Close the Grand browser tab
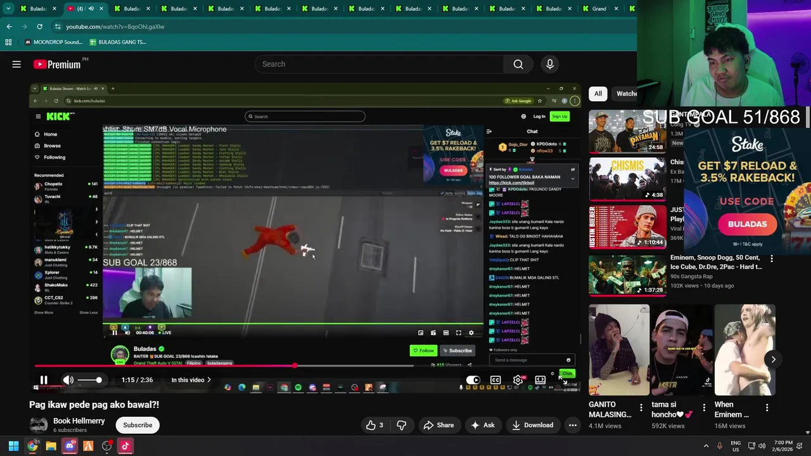Image resolution: width=811 pixels, height=456 pixels. (616, 9)
